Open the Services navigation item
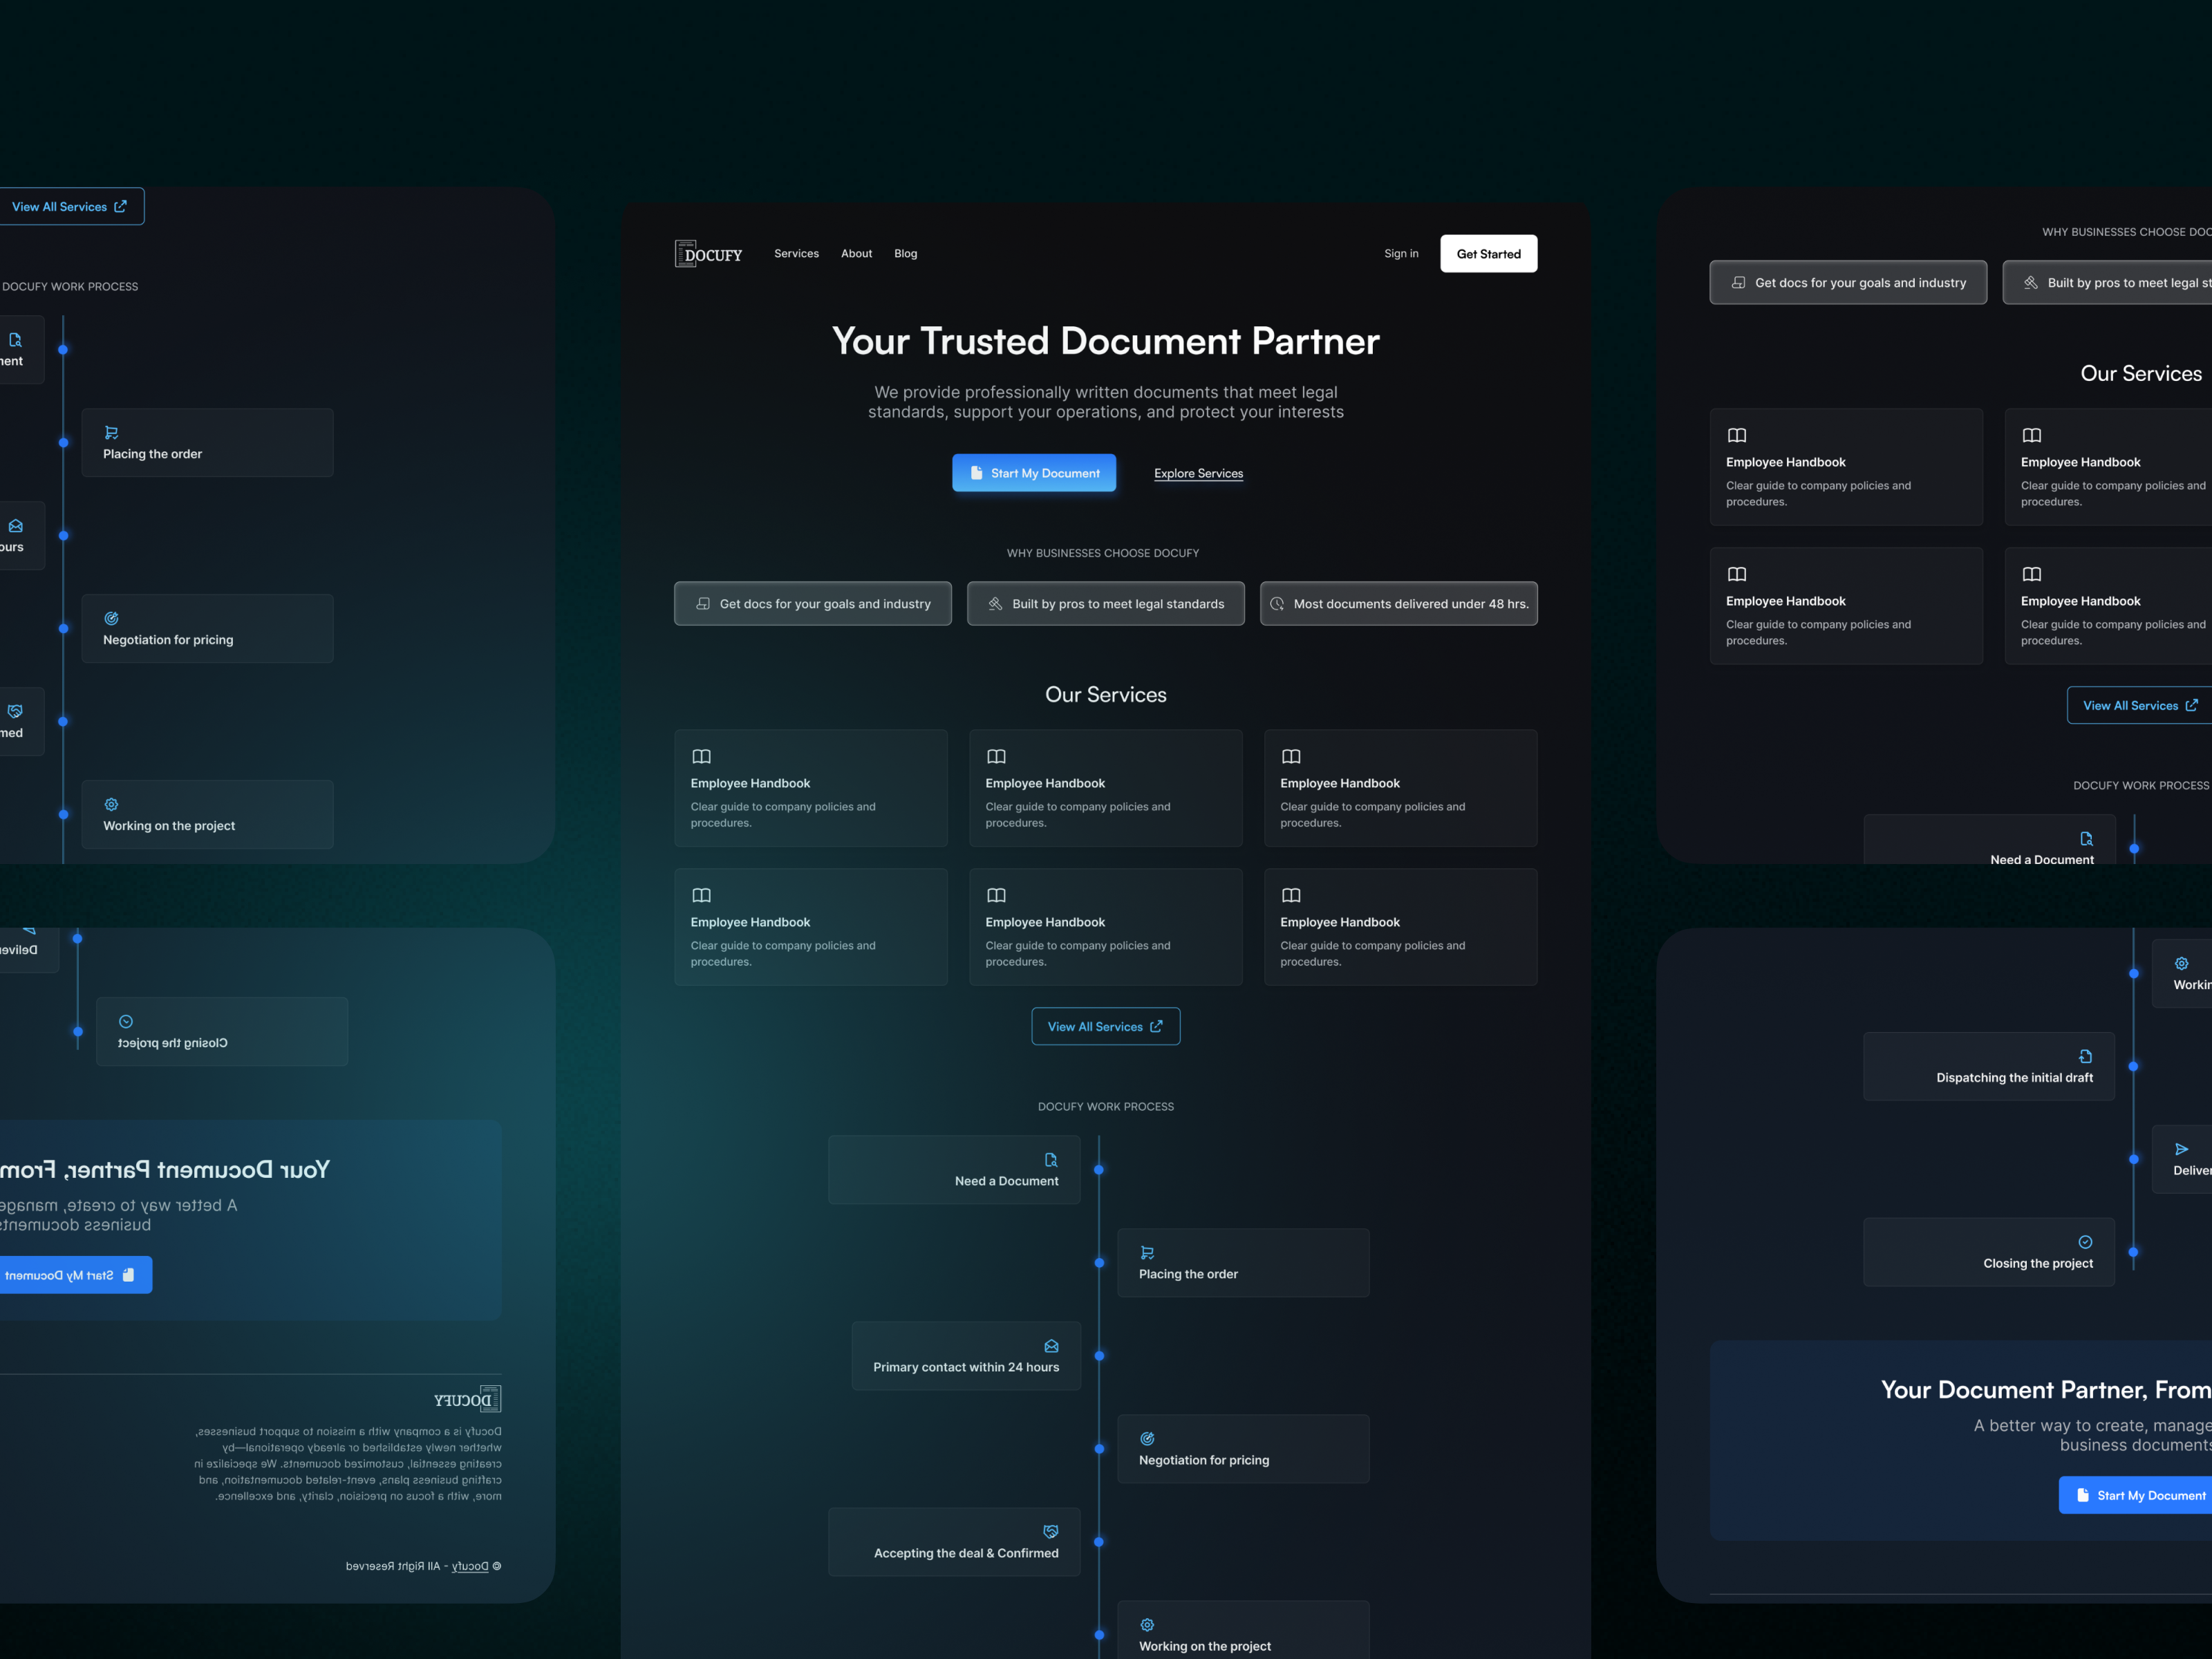 coord(796,253)
